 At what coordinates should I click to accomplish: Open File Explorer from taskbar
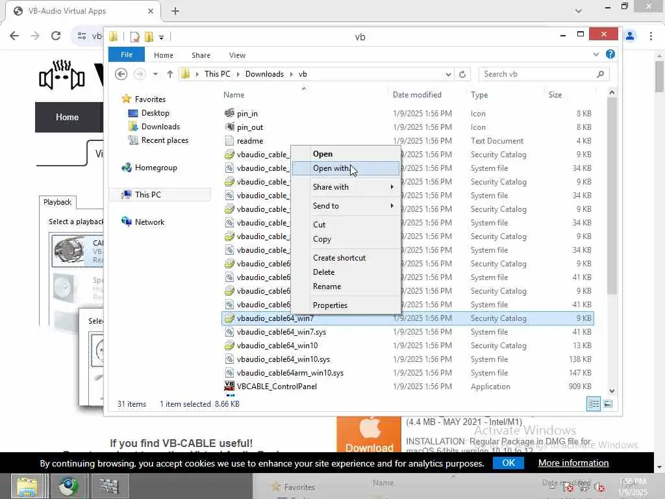point(27,486)
